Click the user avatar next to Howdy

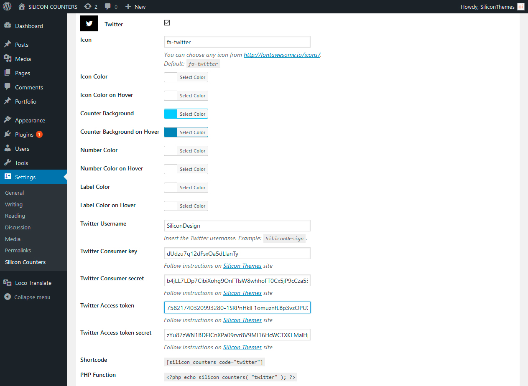[x=521, y=7]
